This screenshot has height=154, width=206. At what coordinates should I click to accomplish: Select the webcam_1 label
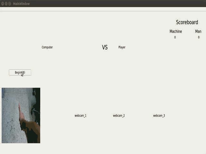pos(80,116)
